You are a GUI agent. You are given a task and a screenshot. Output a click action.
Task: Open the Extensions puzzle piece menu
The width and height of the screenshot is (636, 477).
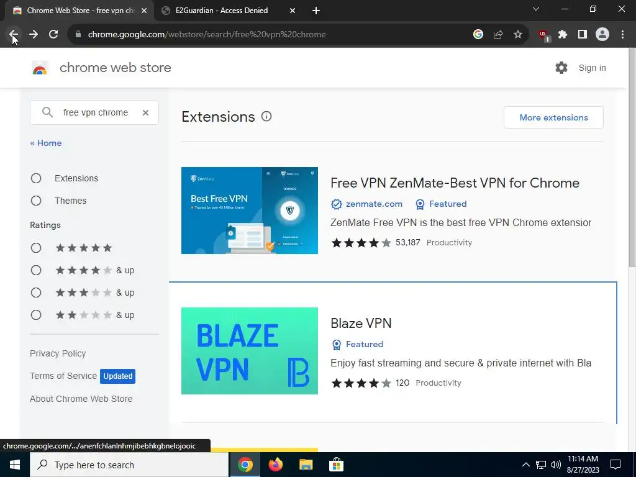(x=563, y=35)
